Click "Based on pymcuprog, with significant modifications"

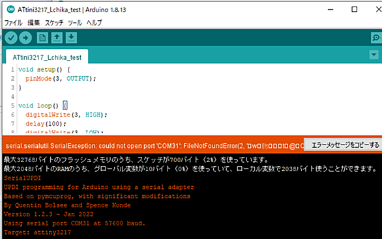(97, 196)
